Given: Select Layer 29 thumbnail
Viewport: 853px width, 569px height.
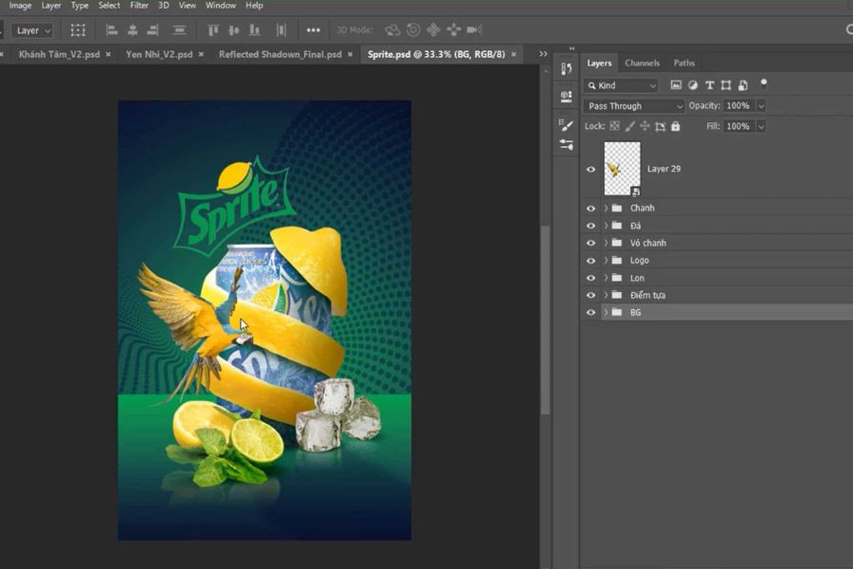Looking at the screenshot, I should 623,169.
